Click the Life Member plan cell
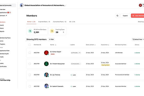This screenshot has width=144, height=96. [x=119, y=53]
